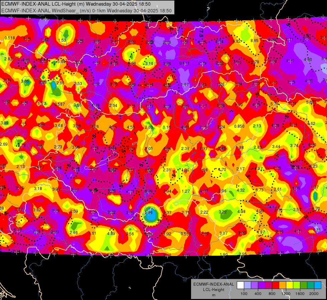
Task: Select the grid value 4.89
Action: [111, 234]
